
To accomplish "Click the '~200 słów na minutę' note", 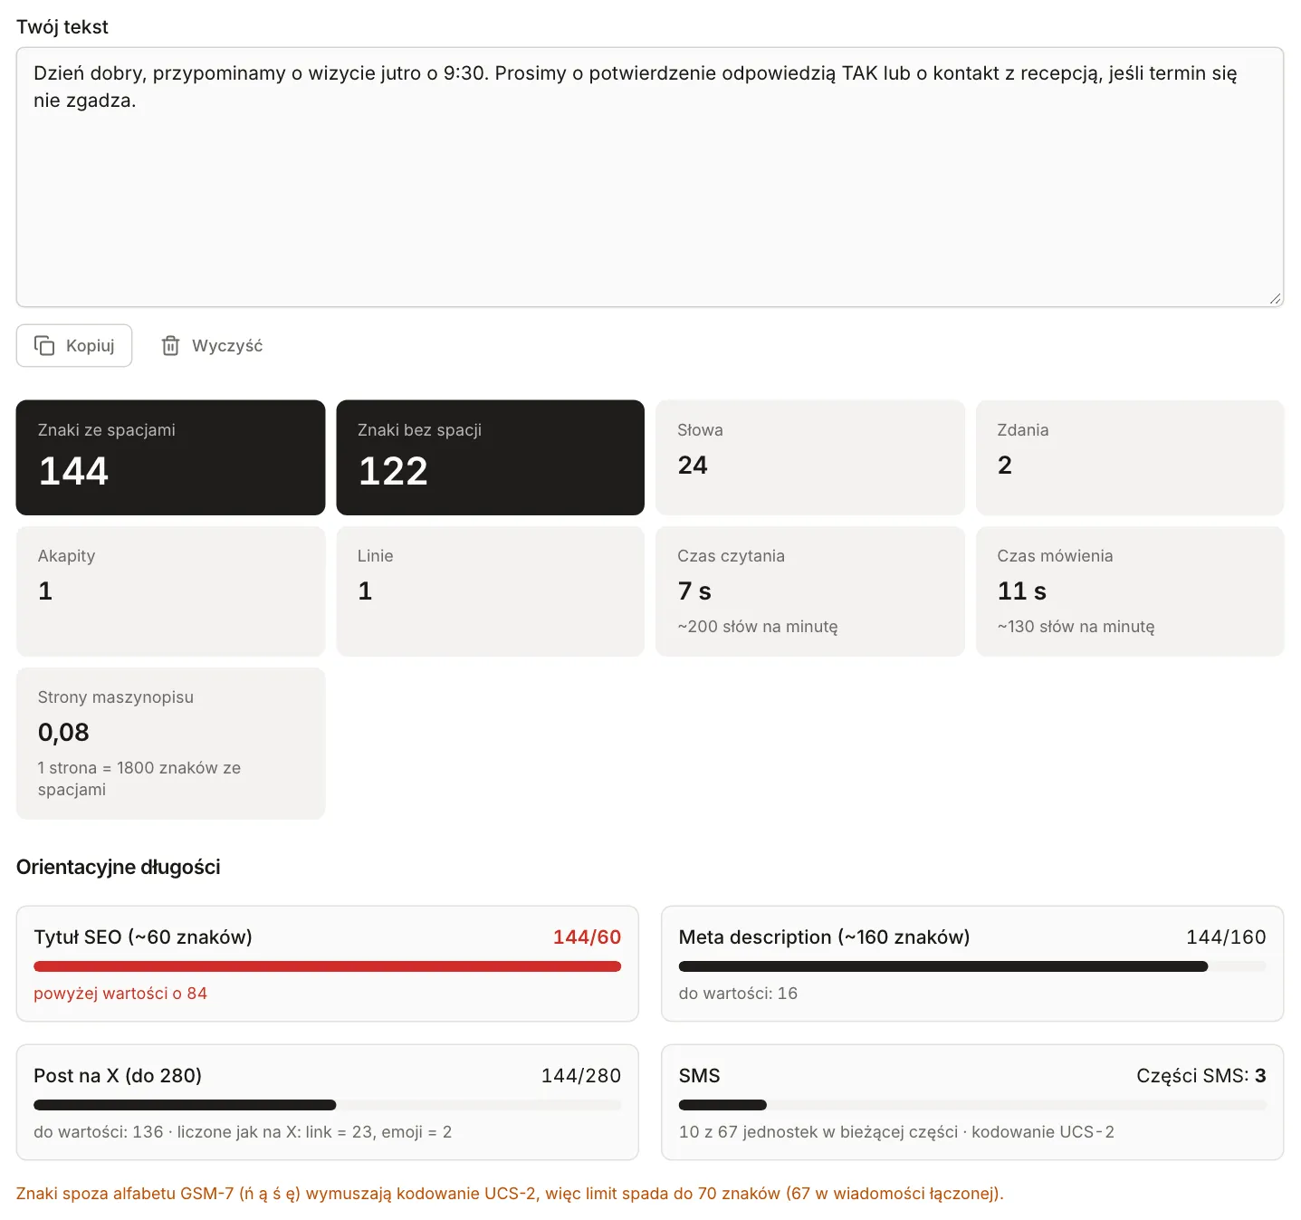I will 758,627.
